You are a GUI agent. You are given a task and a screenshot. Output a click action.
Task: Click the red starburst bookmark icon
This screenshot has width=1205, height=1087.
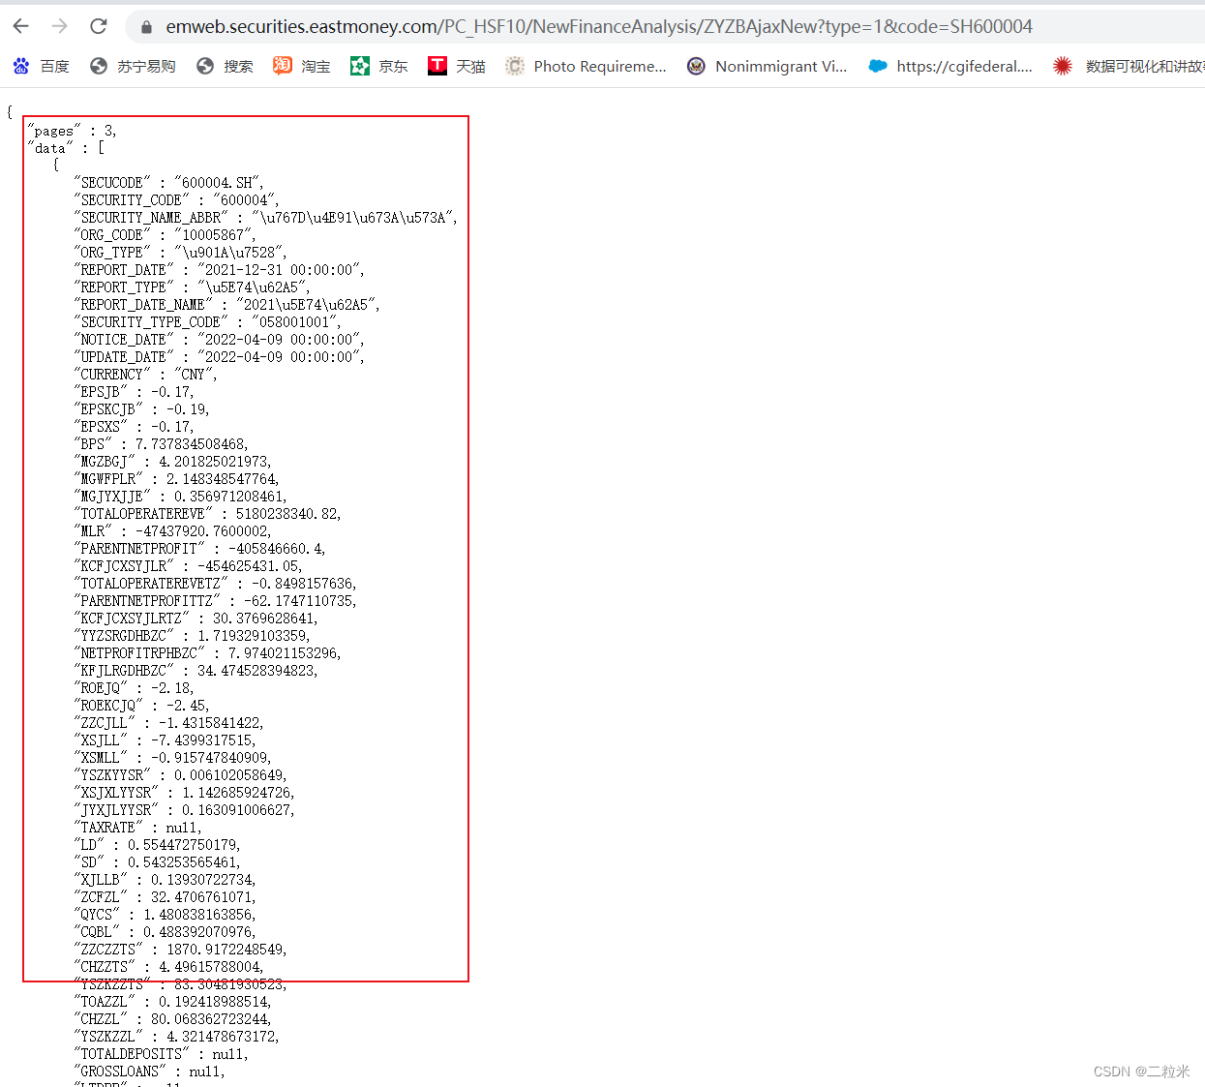[x=1063, y=66]
